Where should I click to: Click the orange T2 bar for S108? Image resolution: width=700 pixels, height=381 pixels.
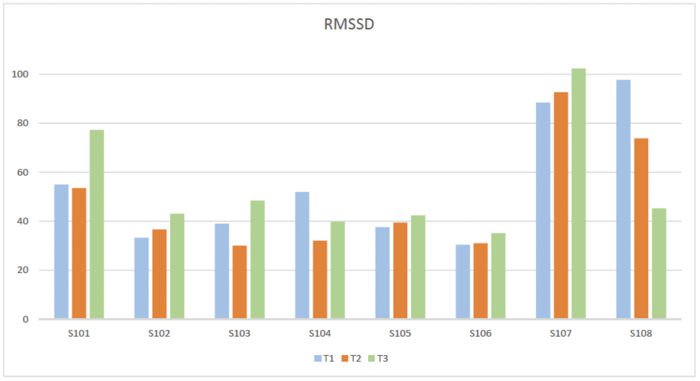coord(641,229)
